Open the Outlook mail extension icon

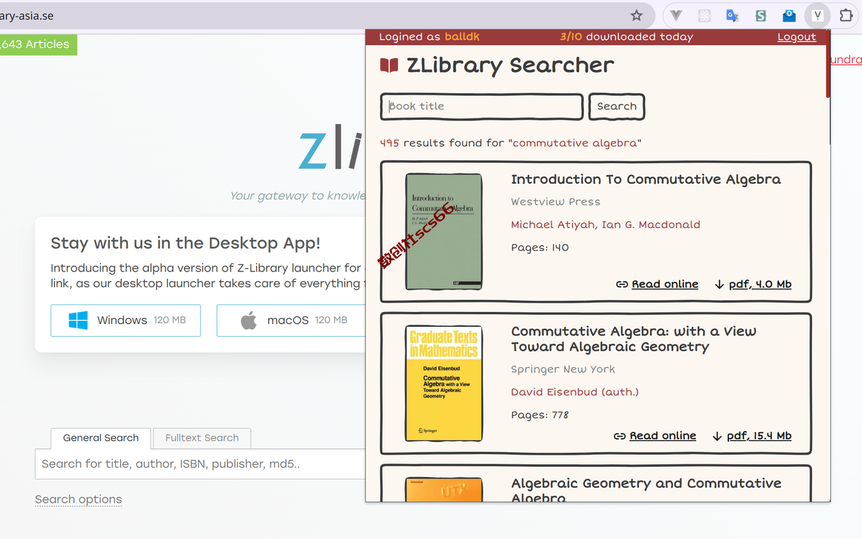click(789, 15)
